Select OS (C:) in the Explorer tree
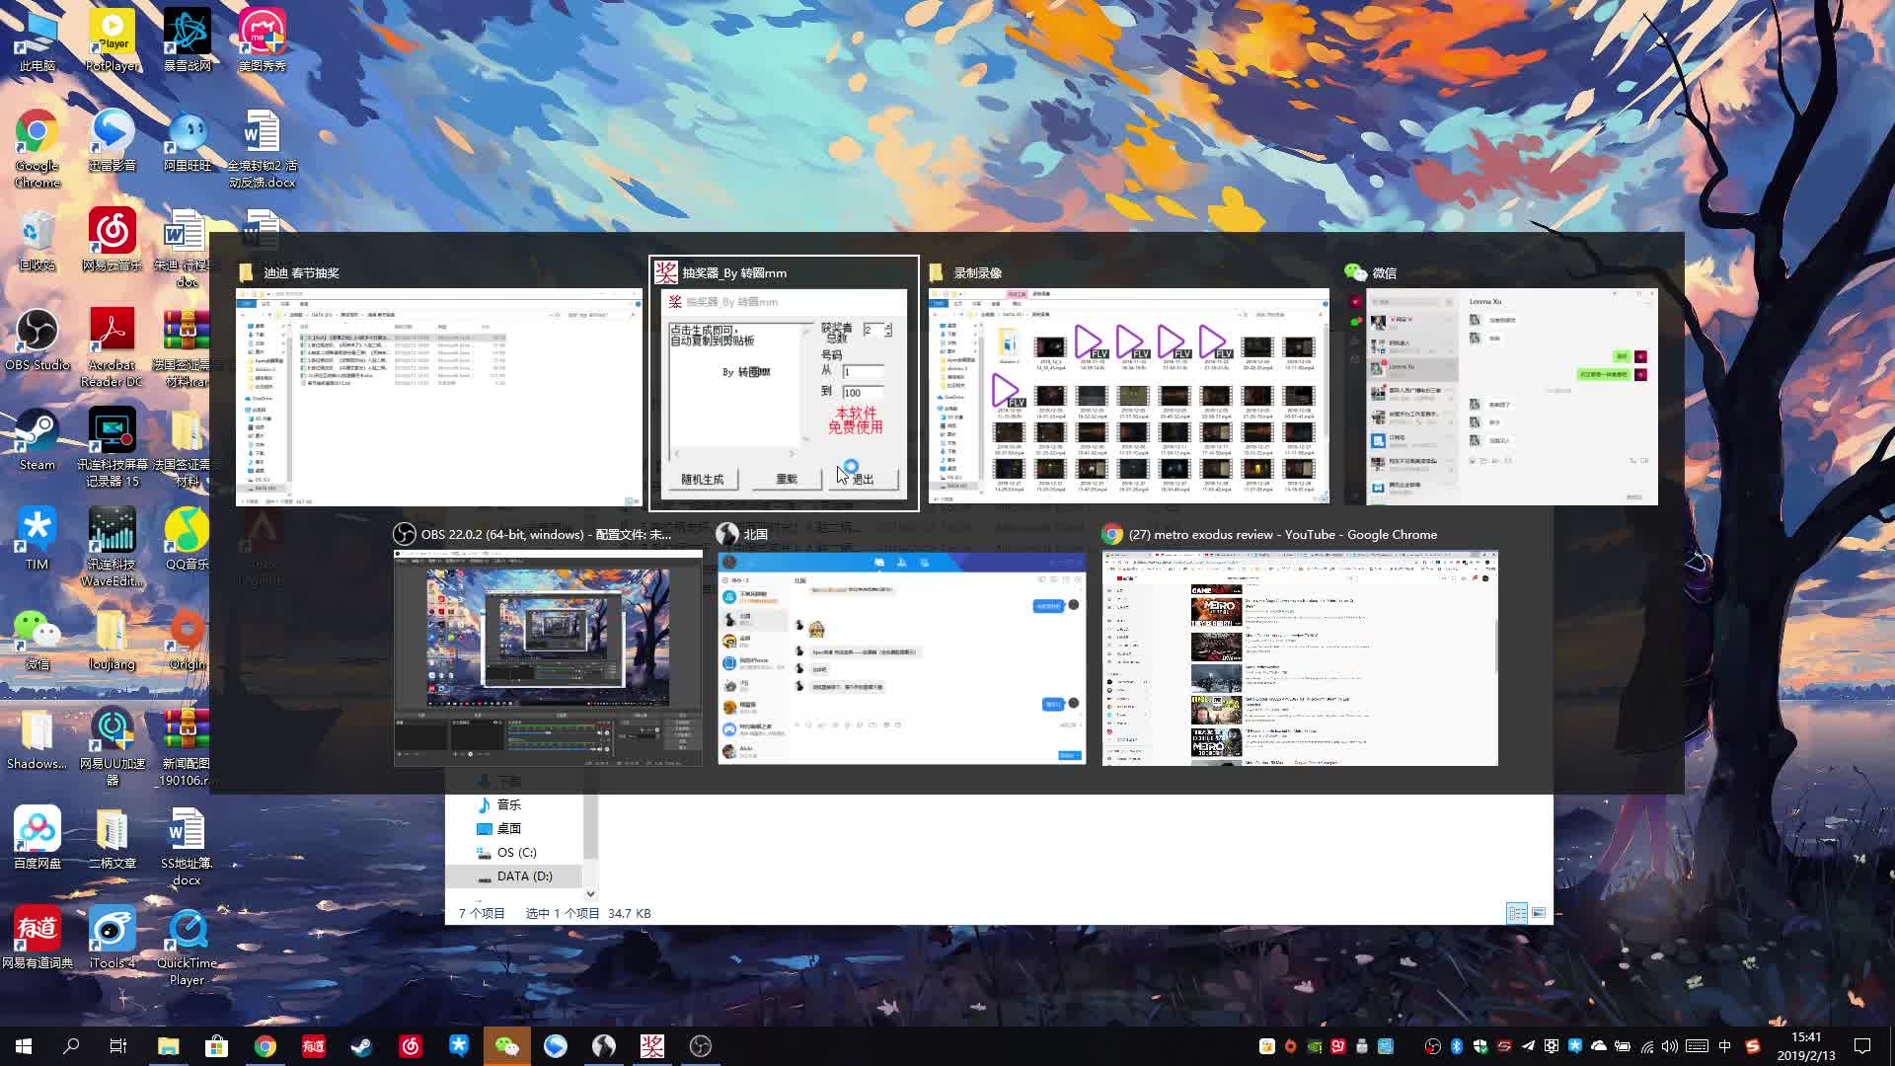The height and width of the screenshot is (1066, 1895). pos(516,852)
